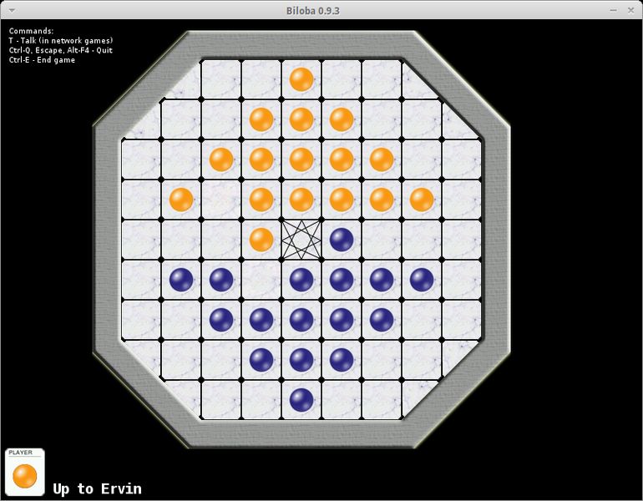This screenshot has height=501, width=643.
Task: Select leftmost blue ball in the sixth row
Action: [181, 280]
